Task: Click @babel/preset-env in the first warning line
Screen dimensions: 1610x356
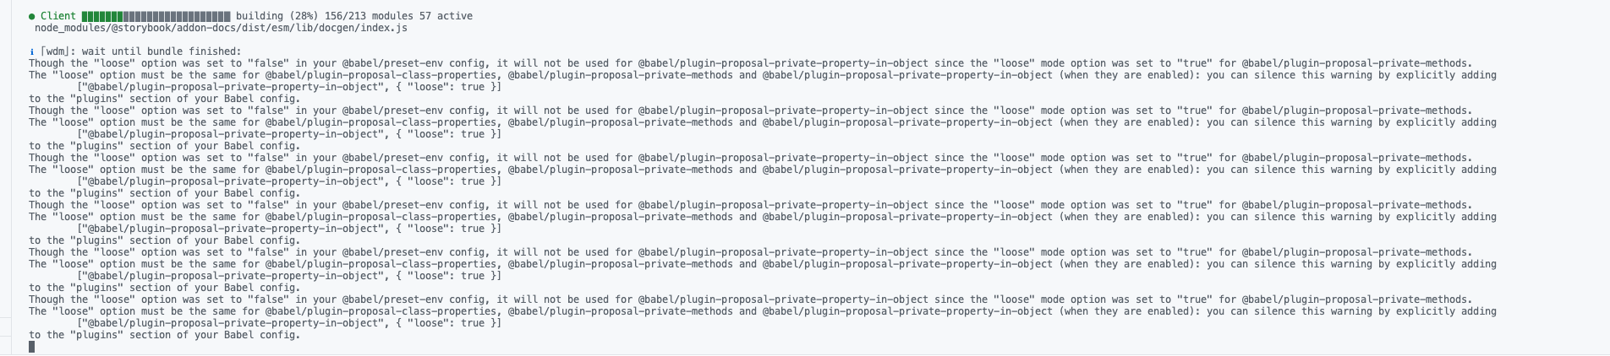Action: (391, 63)
